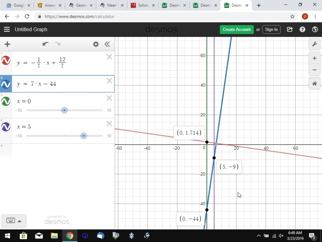This screenshot has height=242, width=322.
Task: Zoom in on the graph
Action: 314,58
